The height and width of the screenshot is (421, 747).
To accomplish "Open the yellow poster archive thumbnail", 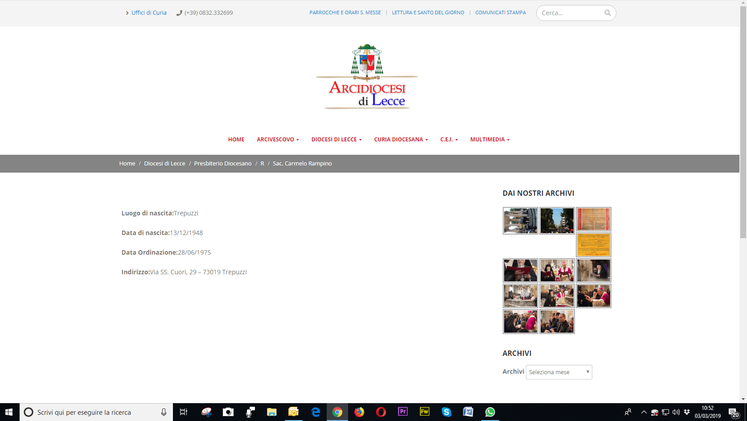I will (x=594, y=244).
